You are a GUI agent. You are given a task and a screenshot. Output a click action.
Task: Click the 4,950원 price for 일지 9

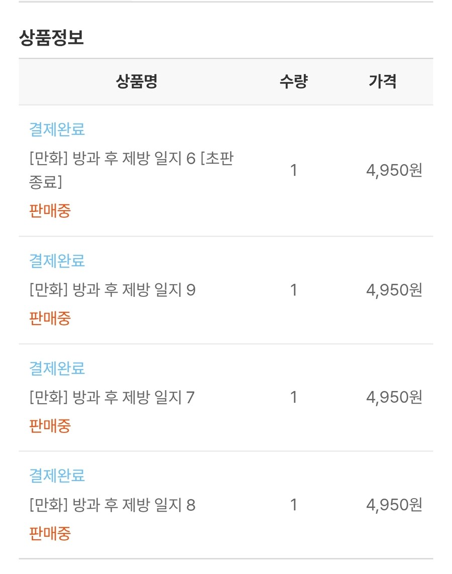(x=394, y=290)
